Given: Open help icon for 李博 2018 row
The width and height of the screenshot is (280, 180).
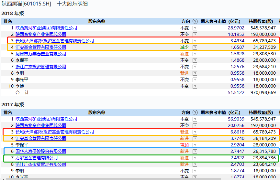Looking at the screenshot, I should point(195,86).
